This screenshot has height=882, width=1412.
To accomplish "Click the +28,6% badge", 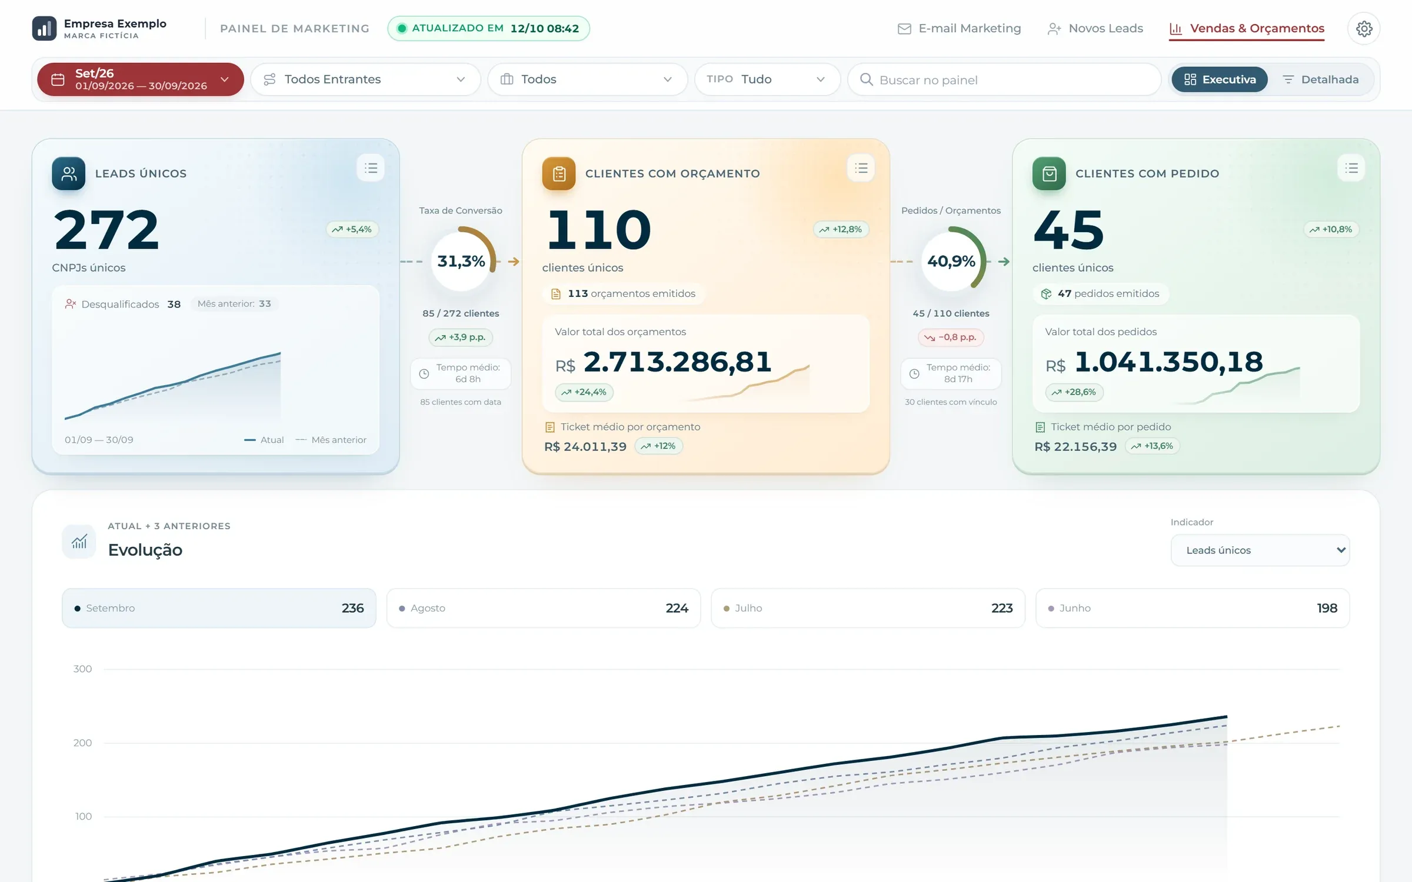I will click(1074, 392).
